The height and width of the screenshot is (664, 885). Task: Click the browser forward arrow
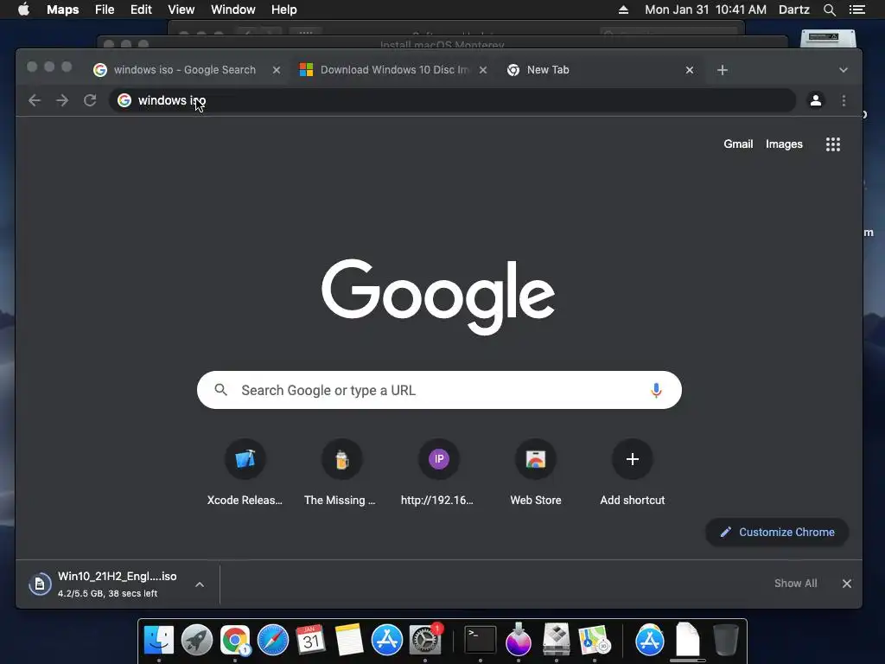point(62,100)
